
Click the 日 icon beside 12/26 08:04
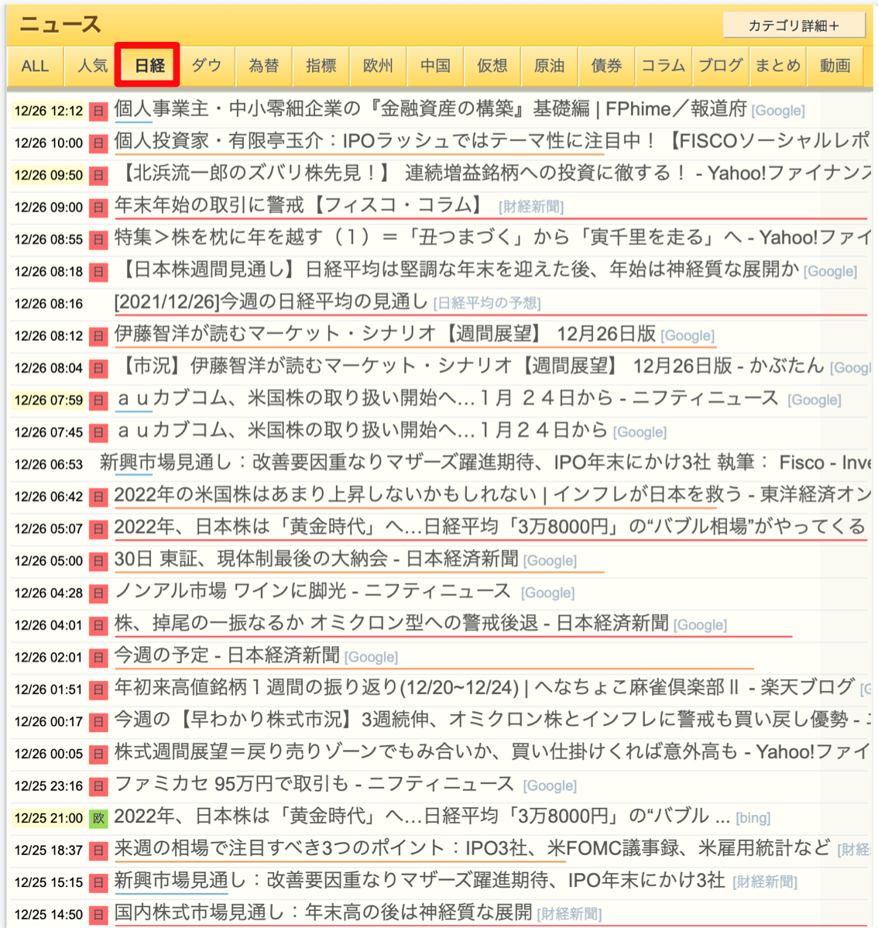[98, 368]
